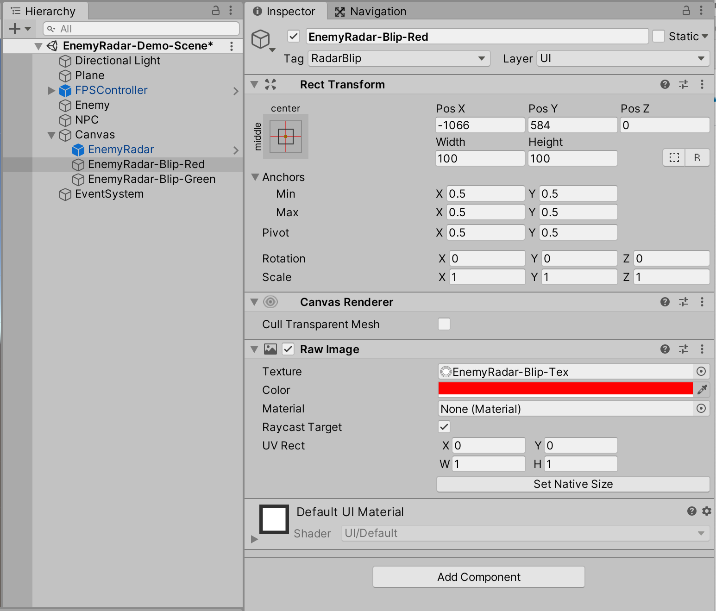The width and height of the screenshot is (716, 611).
Task: Toggle Rect Transform blueprint mode button
Action: pyautogui.click(x=674, y=157)
